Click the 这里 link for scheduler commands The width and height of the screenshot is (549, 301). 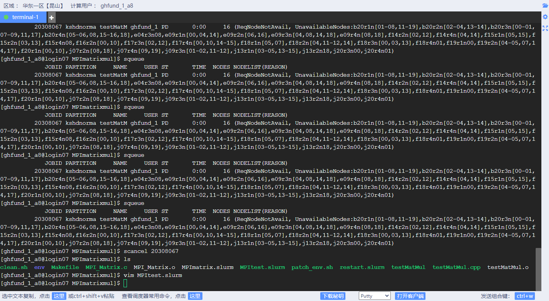point(195,296)
